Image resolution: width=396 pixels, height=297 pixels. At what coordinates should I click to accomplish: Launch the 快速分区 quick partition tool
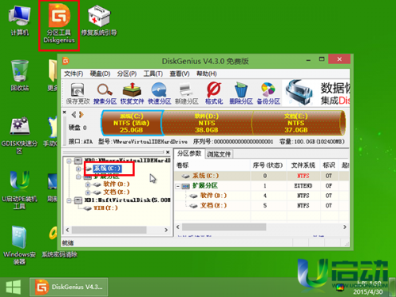(159, 93)
